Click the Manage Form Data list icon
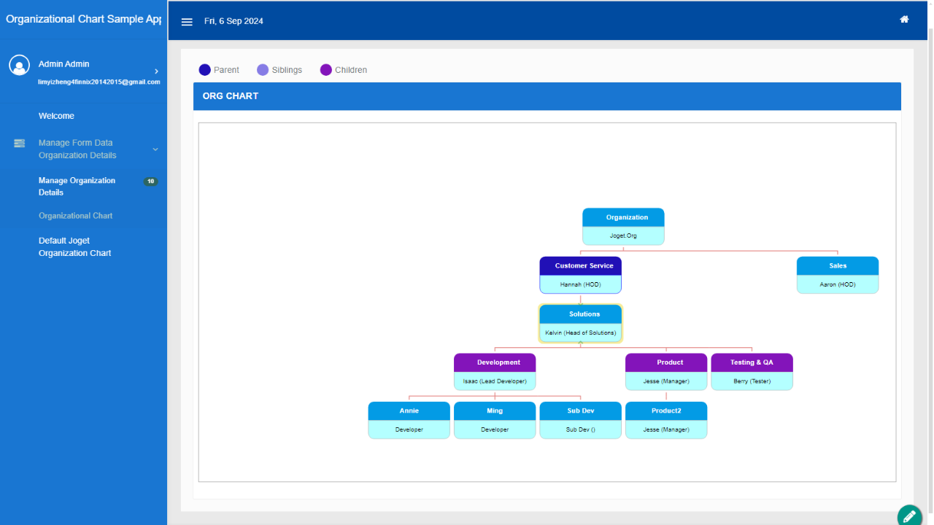Screen dimensions: 934x525 pyautogui.click(x=20, y=144)
